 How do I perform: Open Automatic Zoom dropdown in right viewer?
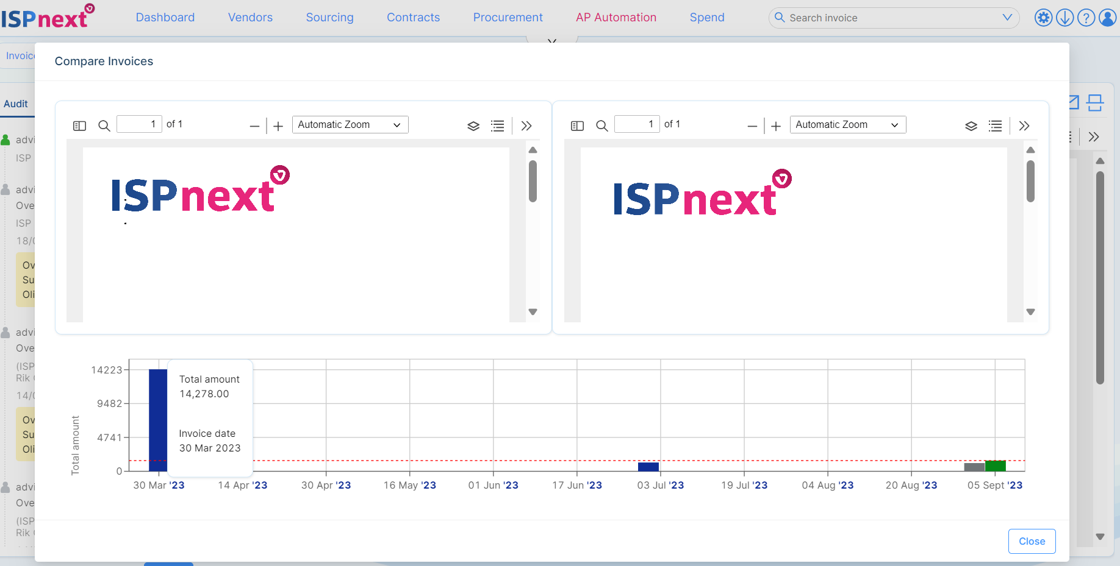[x=848, y=124]
